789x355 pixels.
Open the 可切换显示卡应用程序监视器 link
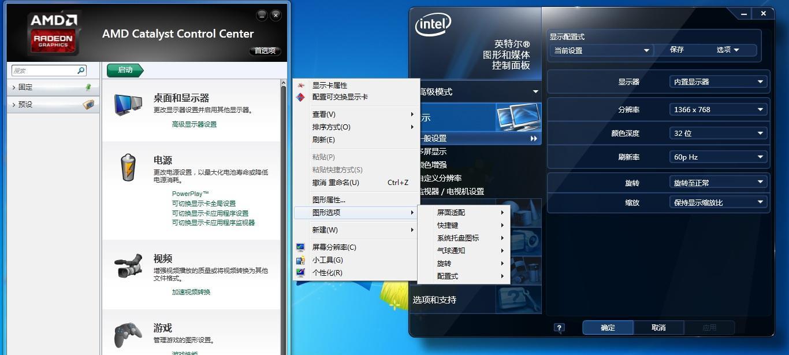[x=213, y=223]
